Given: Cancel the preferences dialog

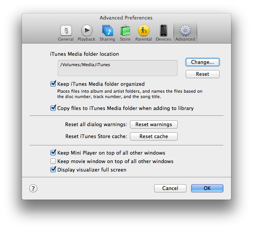Looking at the screenshot, I should (170, 188).
